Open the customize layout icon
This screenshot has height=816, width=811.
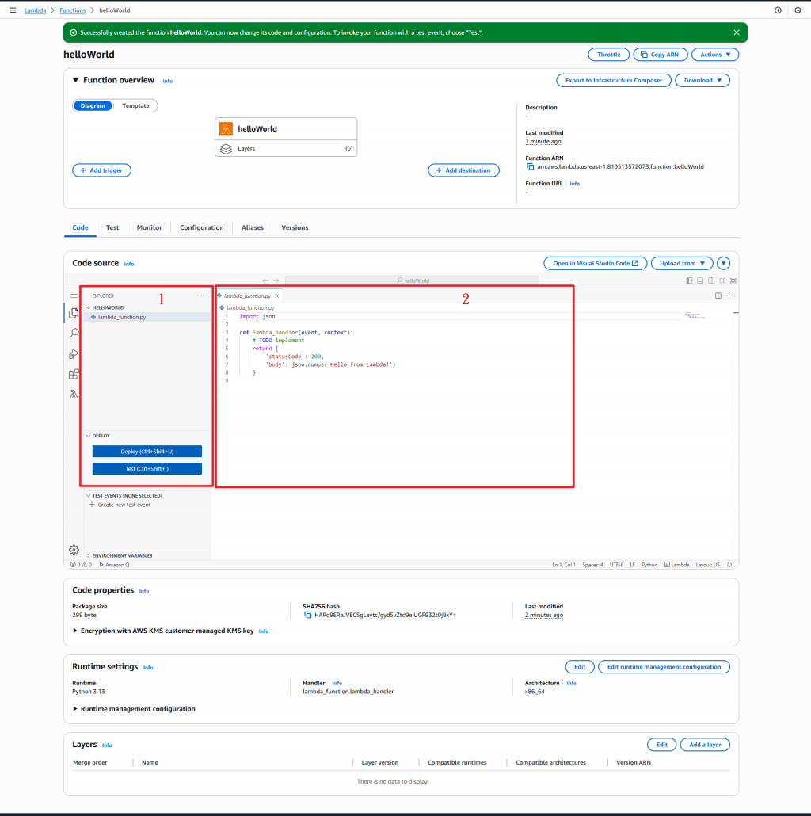click(x=722, y=280)
